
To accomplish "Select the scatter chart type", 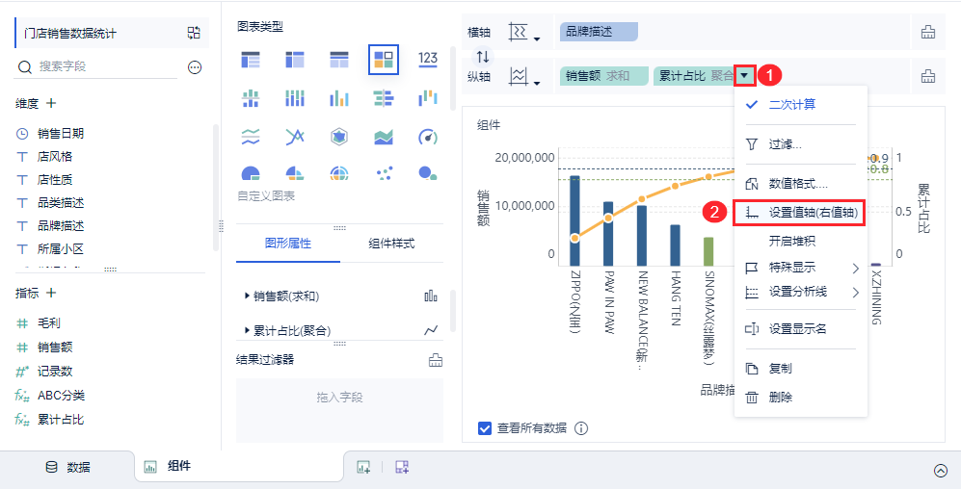I will click(384, 173).
